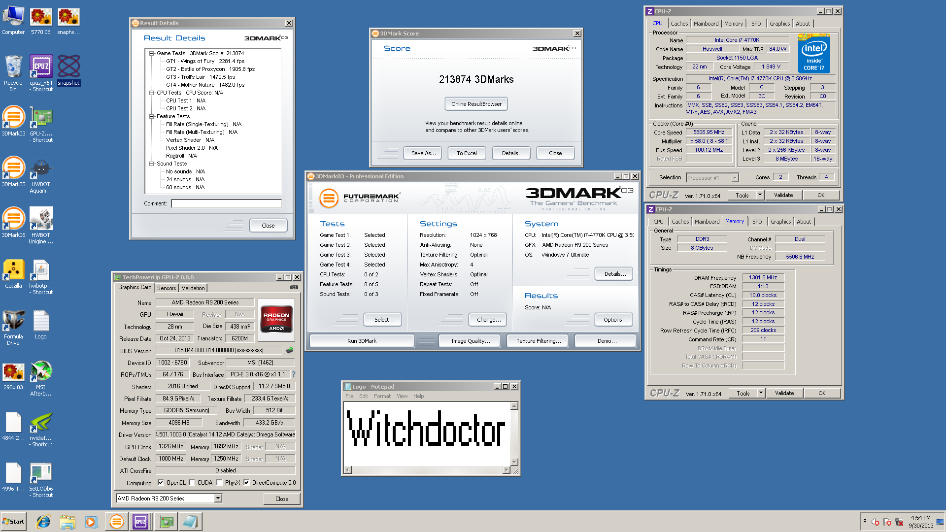Image resolution: width=946 pixels, height=532 pixels.
Task: Switch to Caches tab in top CPU-Z
Action: (x=679, y=24)
